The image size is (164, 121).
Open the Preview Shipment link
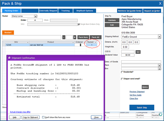click(137, 92)
